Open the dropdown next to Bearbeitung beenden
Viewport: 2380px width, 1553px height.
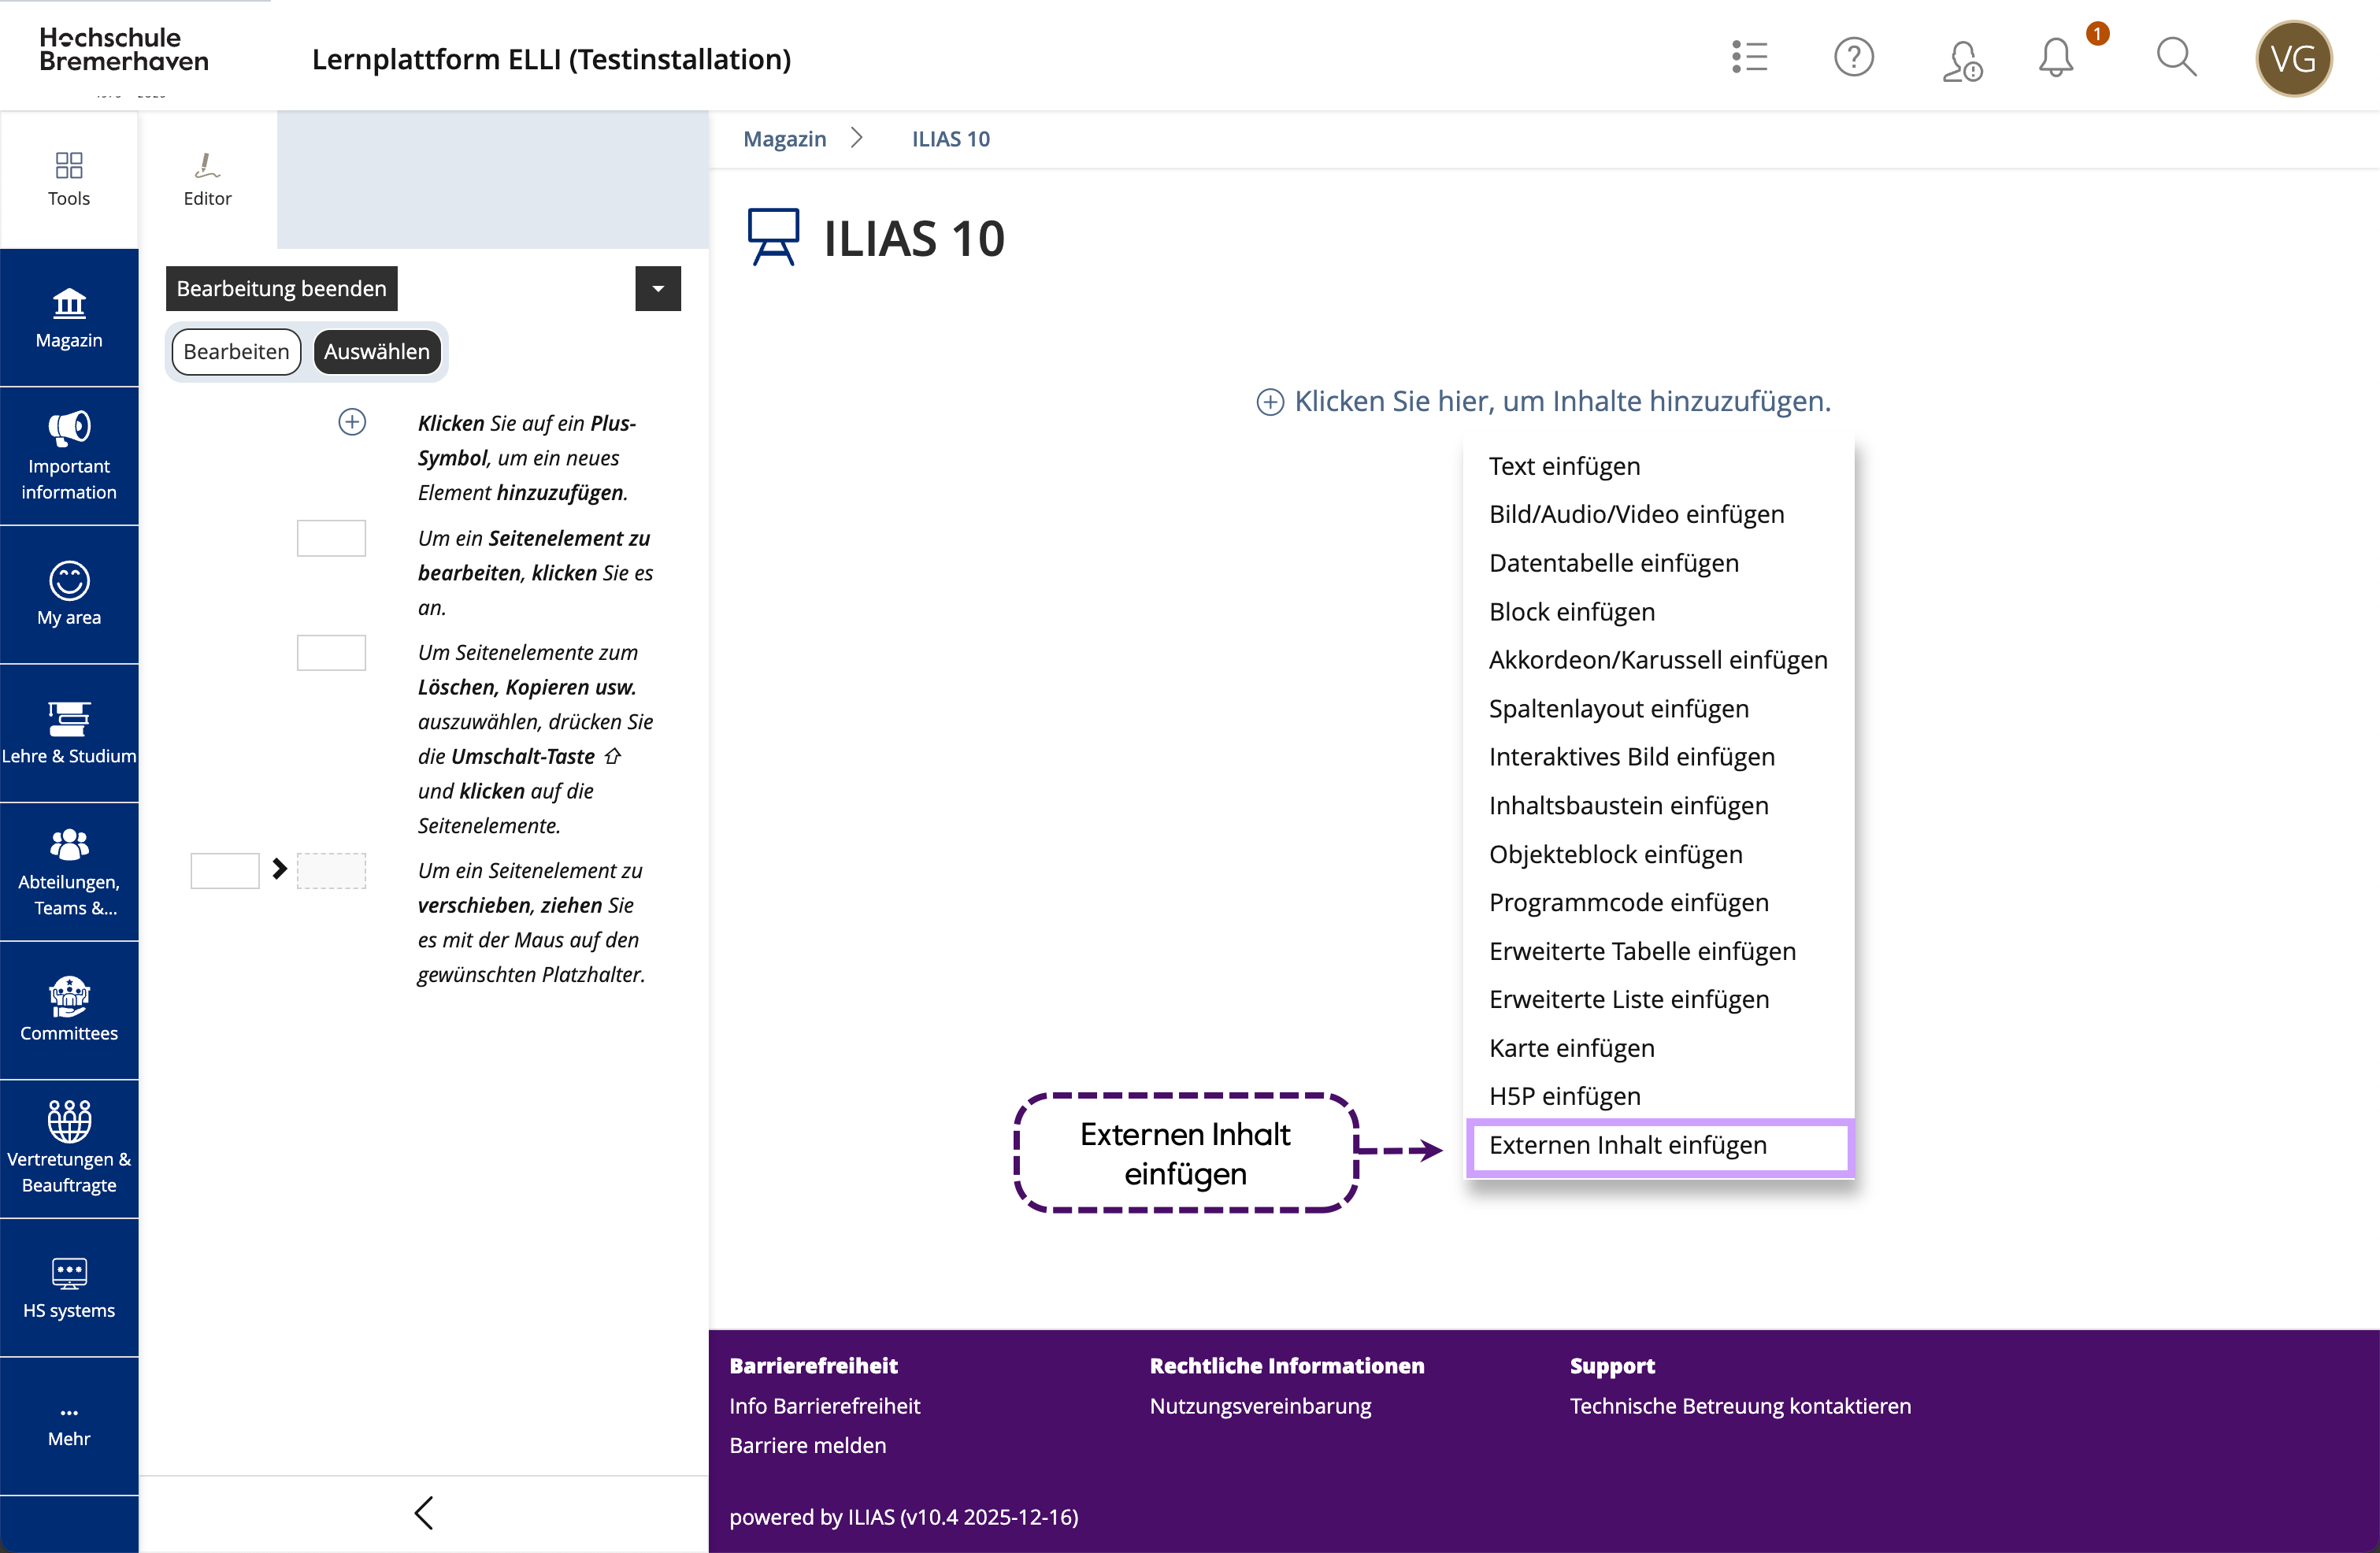pyautogui.click(x=658, y=289)
